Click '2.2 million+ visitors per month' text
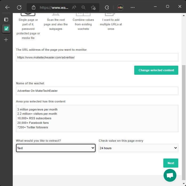 pos(37,114)
